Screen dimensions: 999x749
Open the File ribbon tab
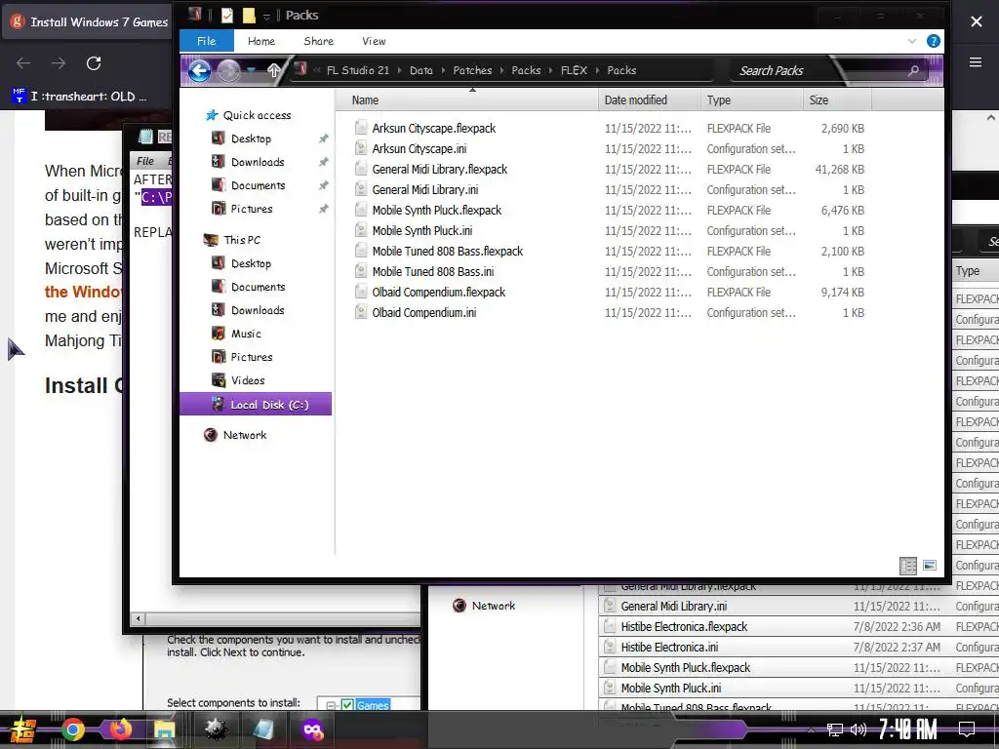[x=207, y=41]
